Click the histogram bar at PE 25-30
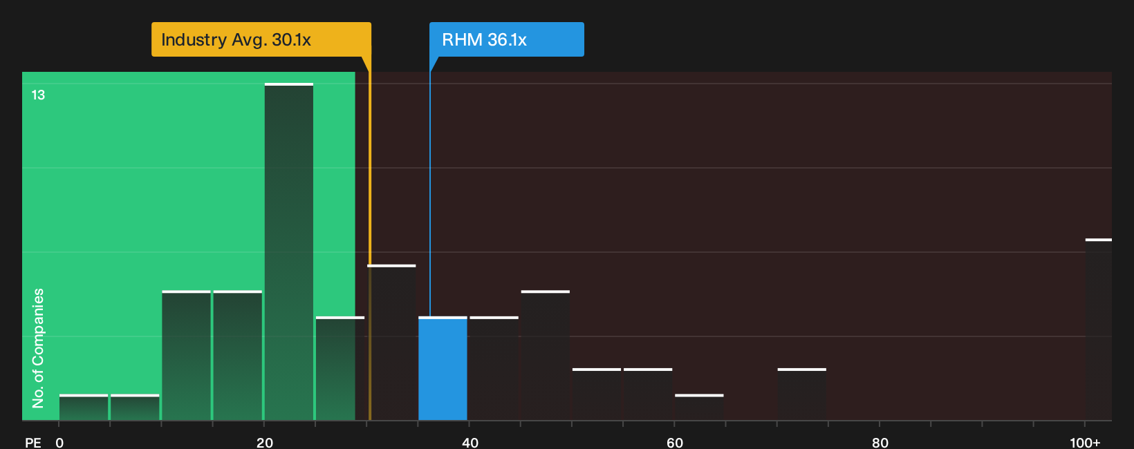The image size is (1134, 449). tap(340, 368)
